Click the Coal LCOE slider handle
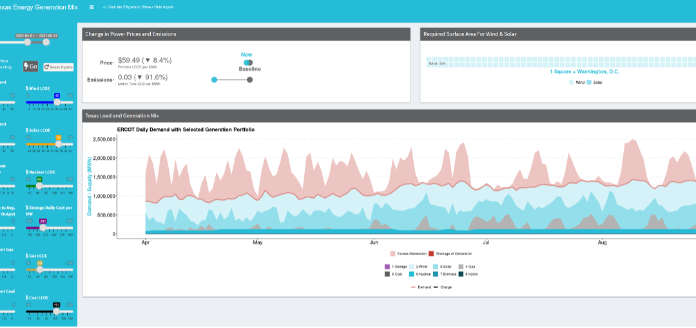This screenshot has width=696, height=328. click(x=57, y=311)
